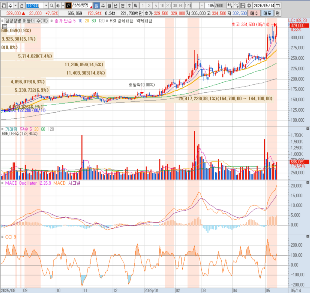Expand the stock code dropdown arrow
This screenshot has width=310, height=293.
click(x=46, y=5)
